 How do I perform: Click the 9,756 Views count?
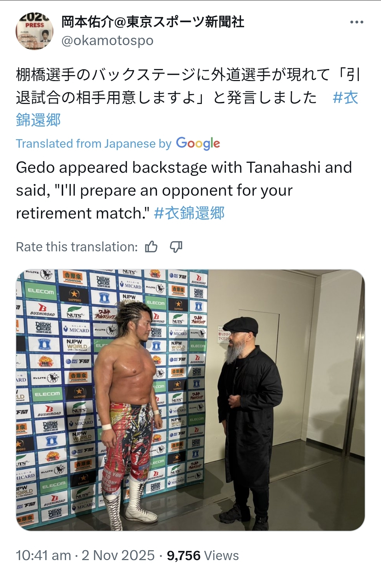[203, 555]
